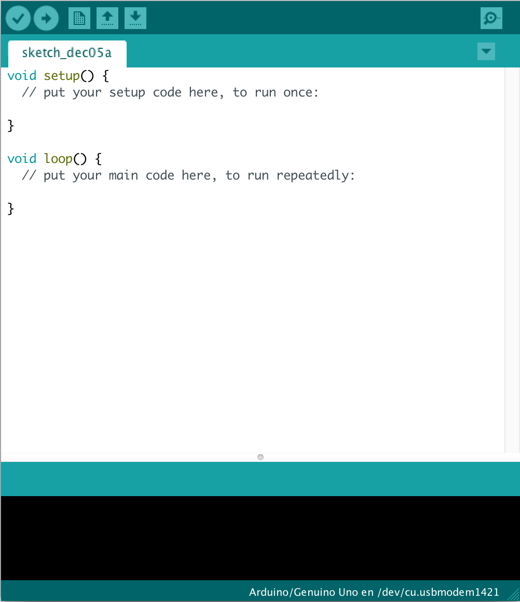The width and height of the screenshot is (520, 602).
Task: Click the closing brace of setup function
Action: (x=11, y=126)
